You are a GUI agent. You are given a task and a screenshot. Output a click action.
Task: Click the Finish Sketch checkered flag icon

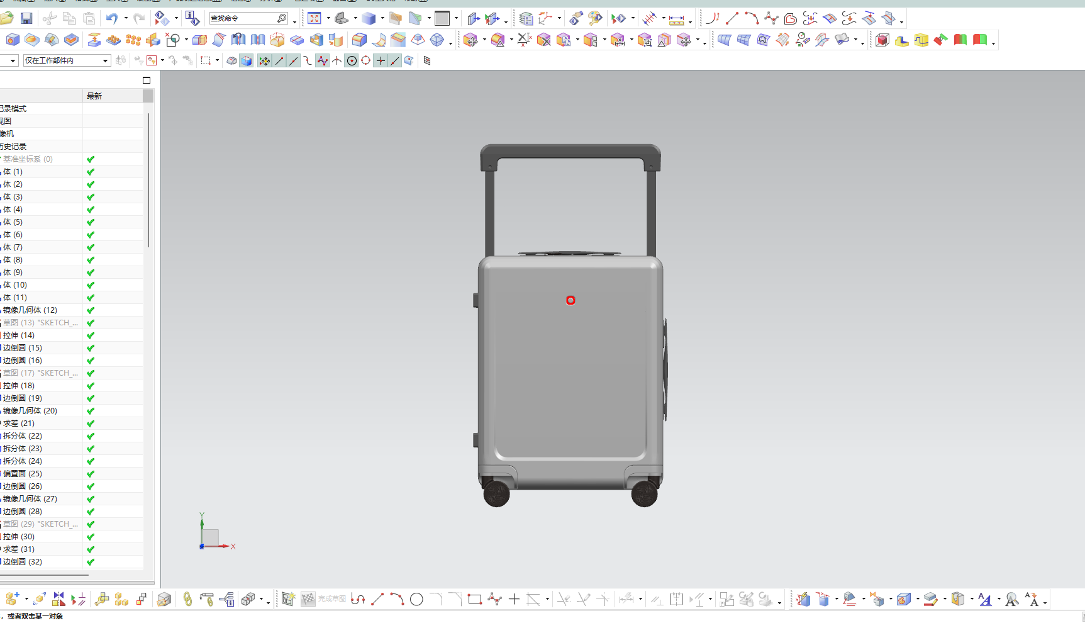308,599
